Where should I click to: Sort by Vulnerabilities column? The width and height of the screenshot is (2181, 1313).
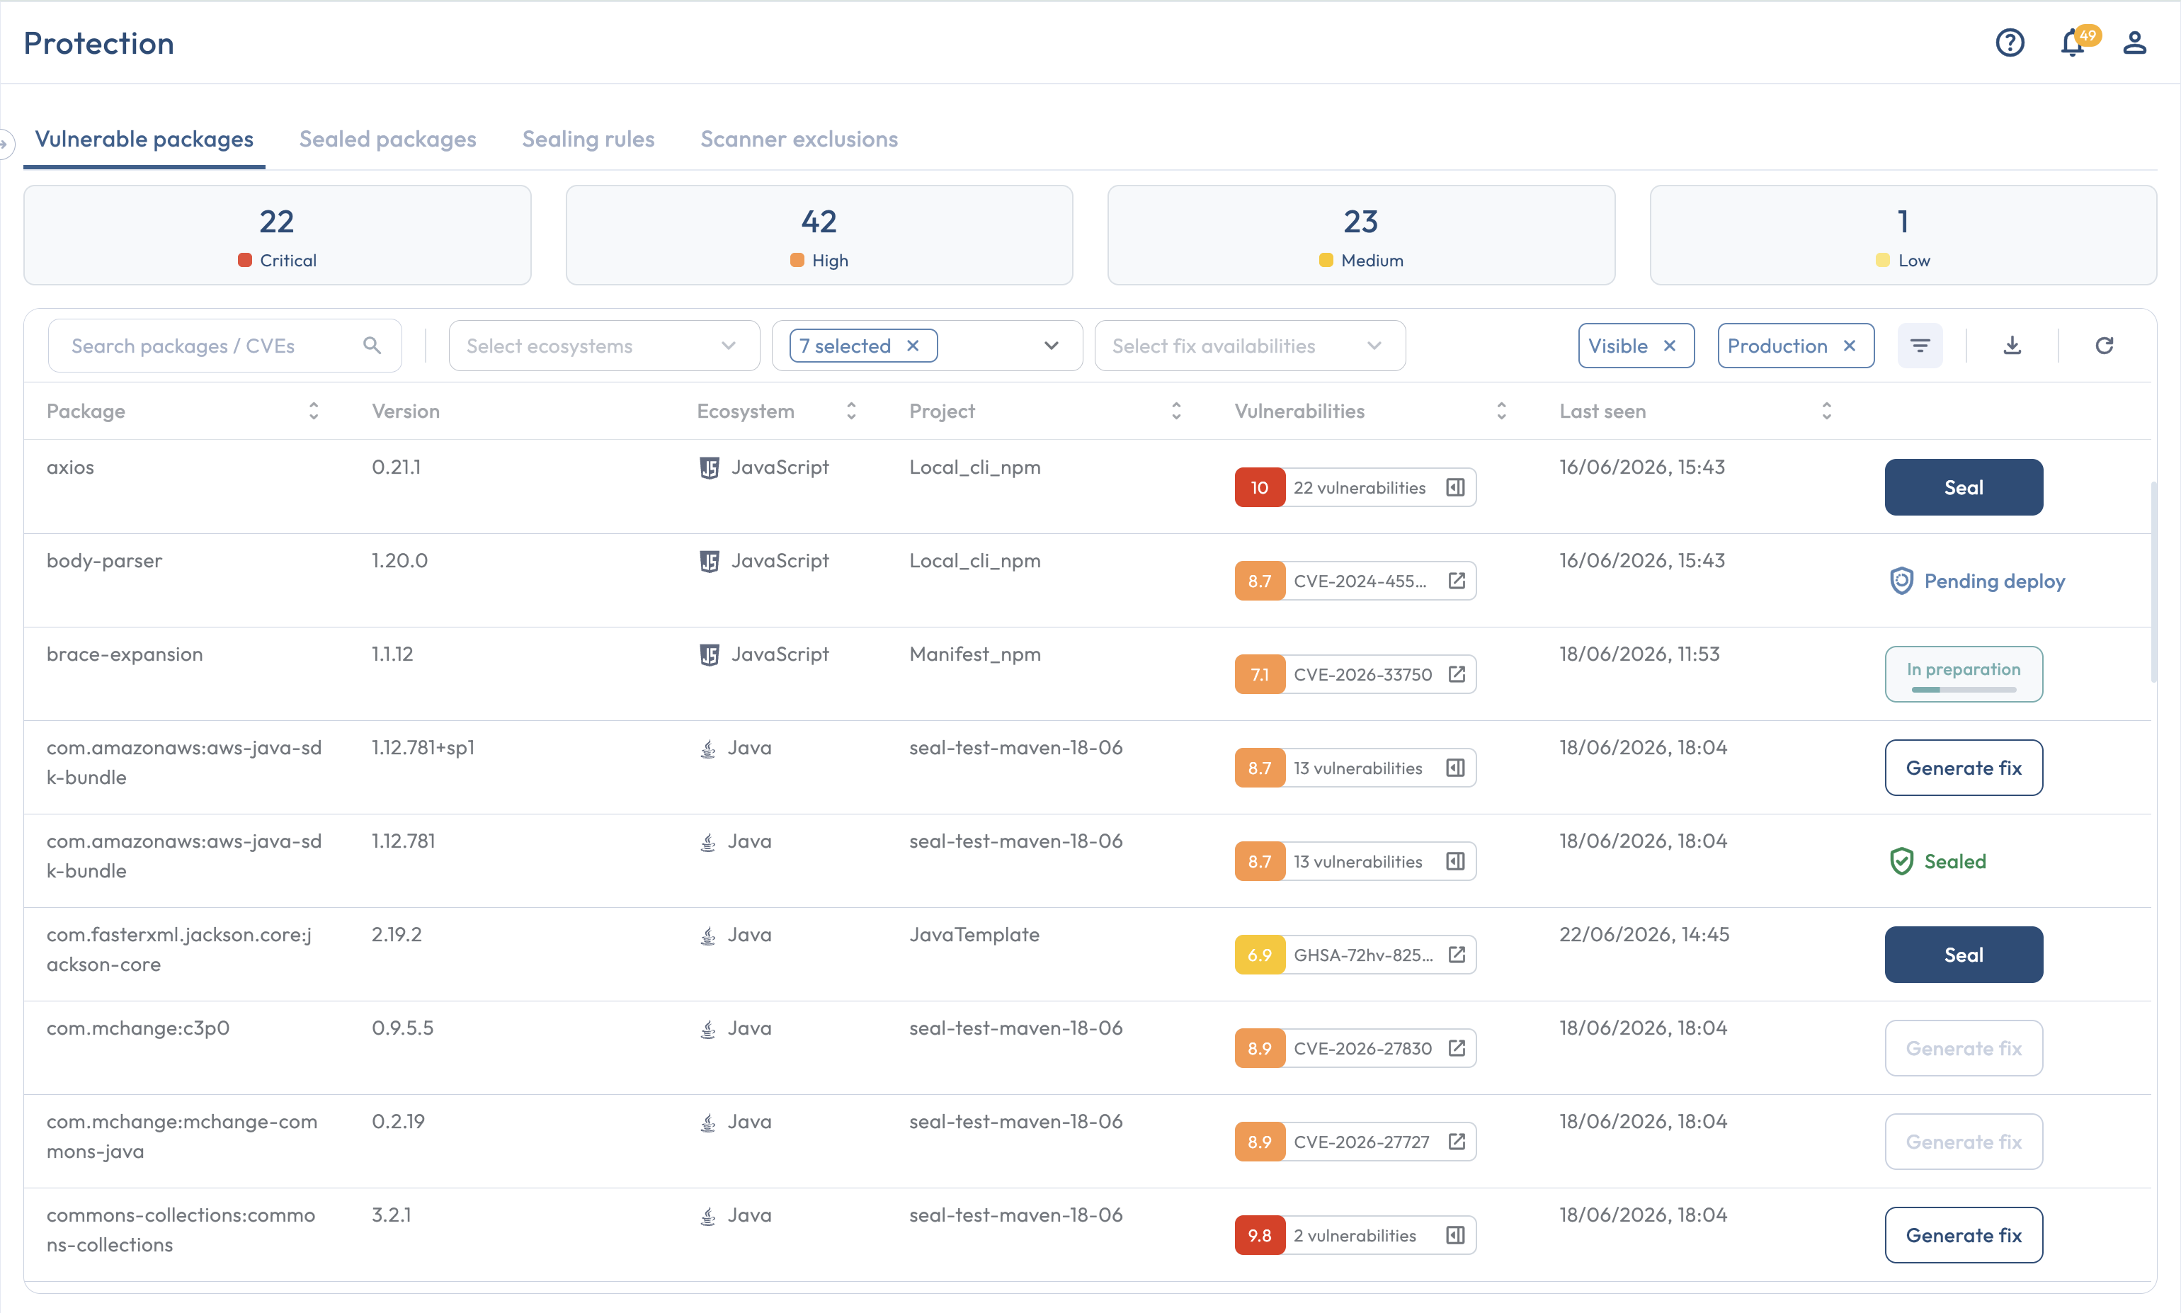click(x=1501, y=411)
